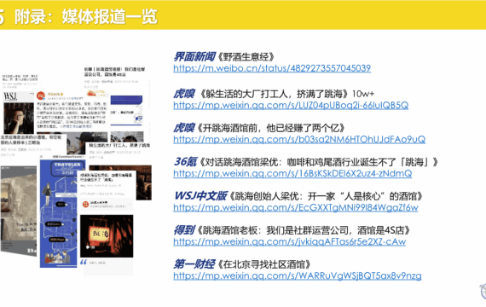
Task: Click the 界面新闻 source name
Action: [194, 57]
